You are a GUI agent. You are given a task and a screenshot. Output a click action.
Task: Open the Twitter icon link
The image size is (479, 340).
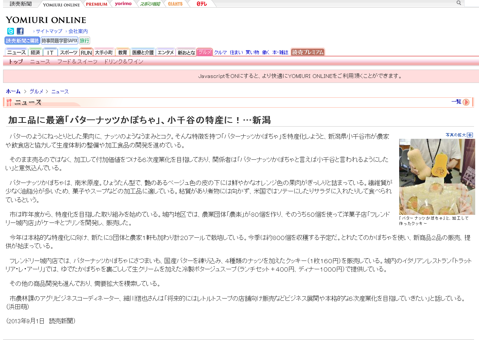pos(10,31)
